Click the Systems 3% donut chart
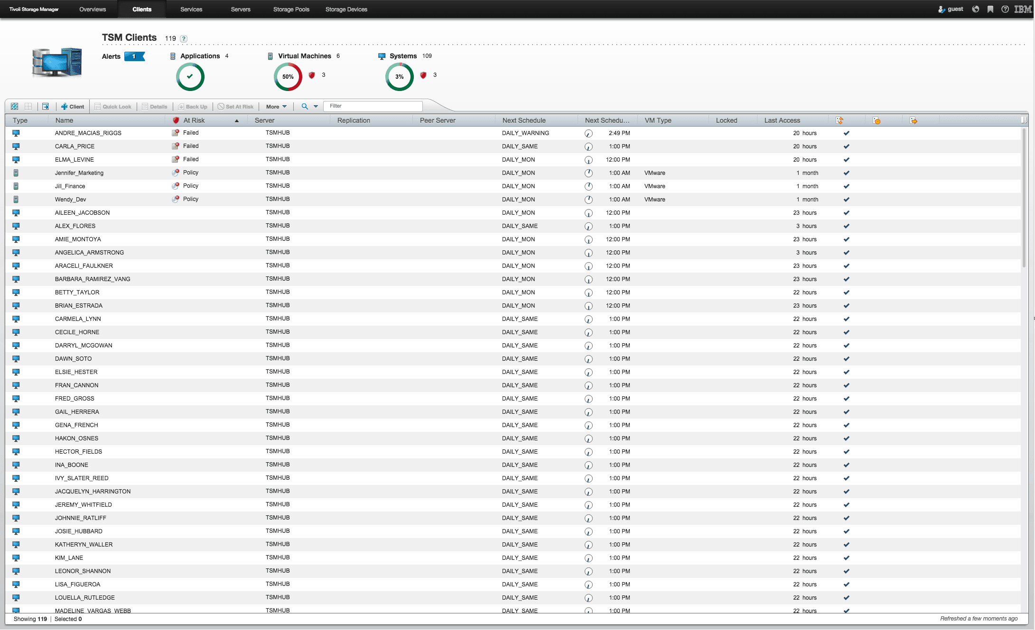 (x=399, y=76)
